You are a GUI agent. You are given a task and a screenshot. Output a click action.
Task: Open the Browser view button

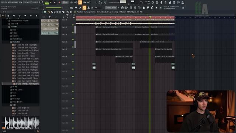[x=139, y=8]
